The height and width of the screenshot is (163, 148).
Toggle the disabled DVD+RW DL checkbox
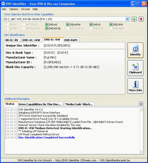68,28
